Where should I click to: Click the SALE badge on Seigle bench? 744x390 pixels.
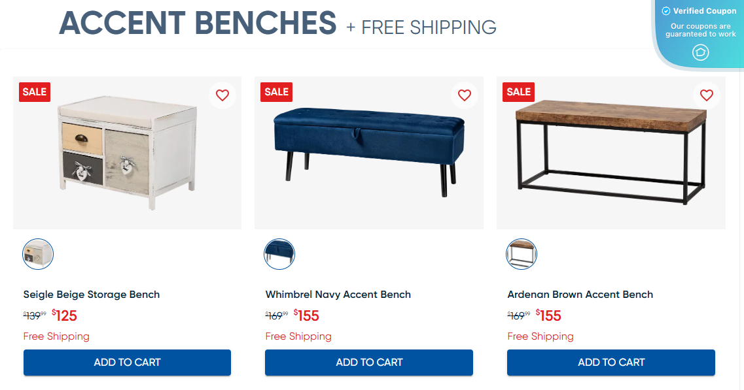point(34,92)
